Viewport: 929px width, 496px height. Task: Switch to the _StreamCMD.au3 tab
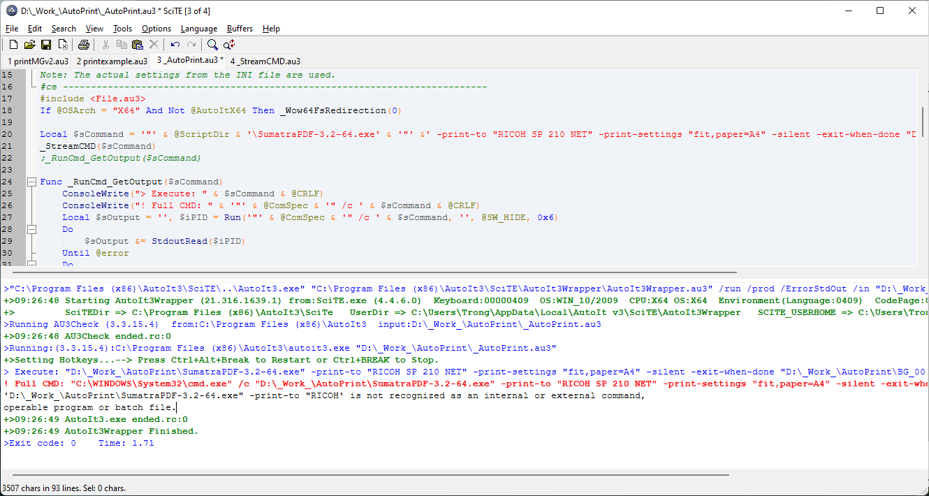[265, 61]
